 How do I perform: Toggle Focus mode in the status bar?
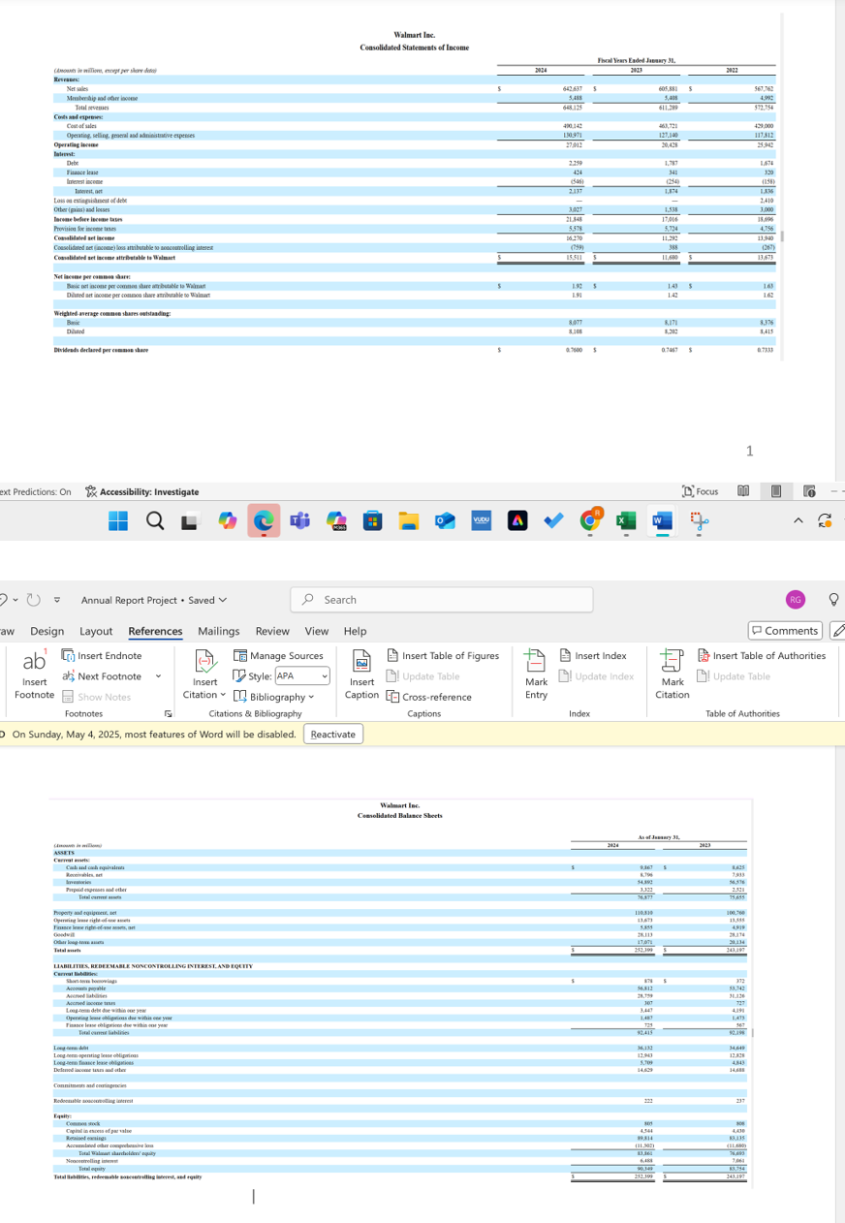(700, 491)
